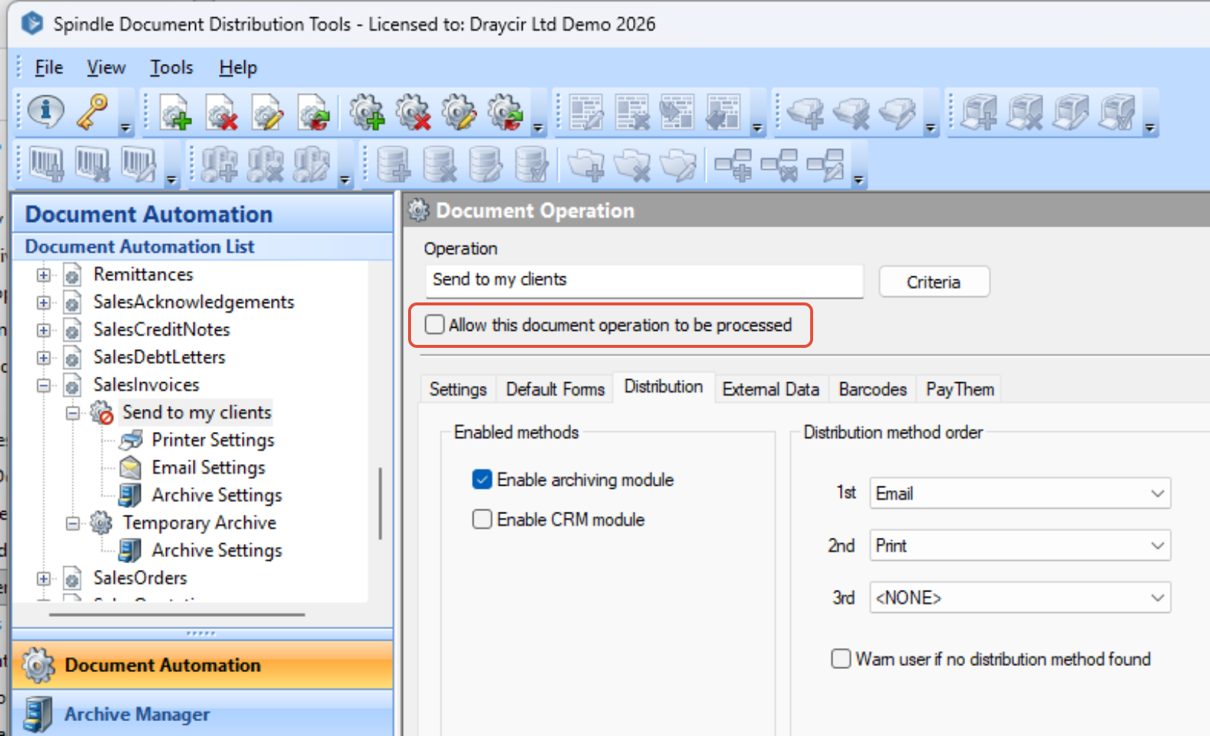
Task: Click the greyed database delete icon
Action: 439,164
